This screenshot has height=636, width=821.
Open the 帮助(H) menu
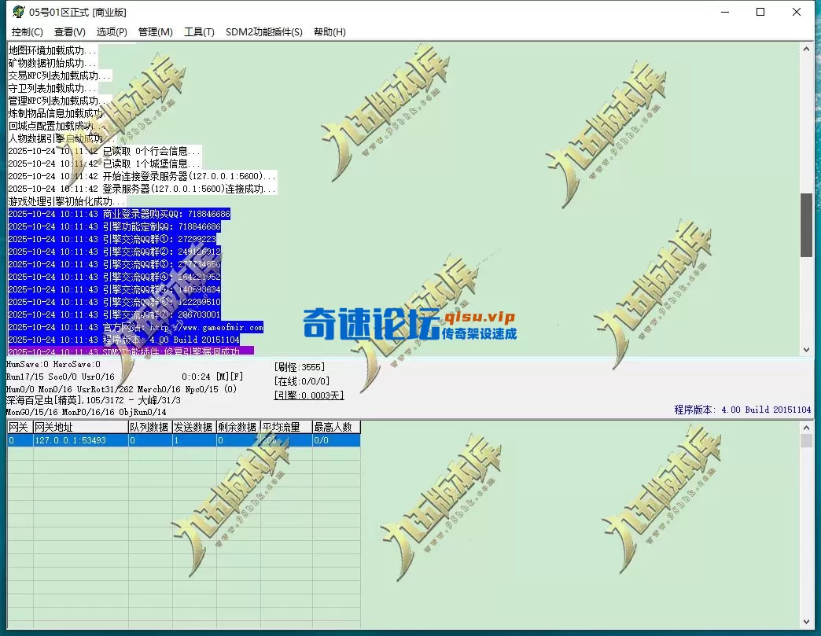(330, 32)
